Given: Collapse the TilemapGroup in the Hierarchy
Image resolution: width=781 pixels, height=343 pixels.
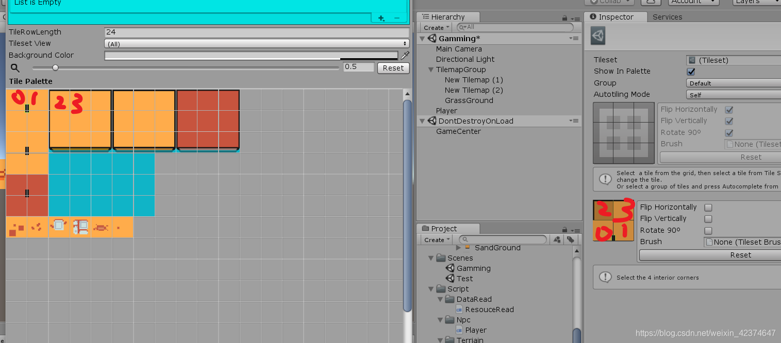Looking at the screenshot, I should click(x=431, y=70).
